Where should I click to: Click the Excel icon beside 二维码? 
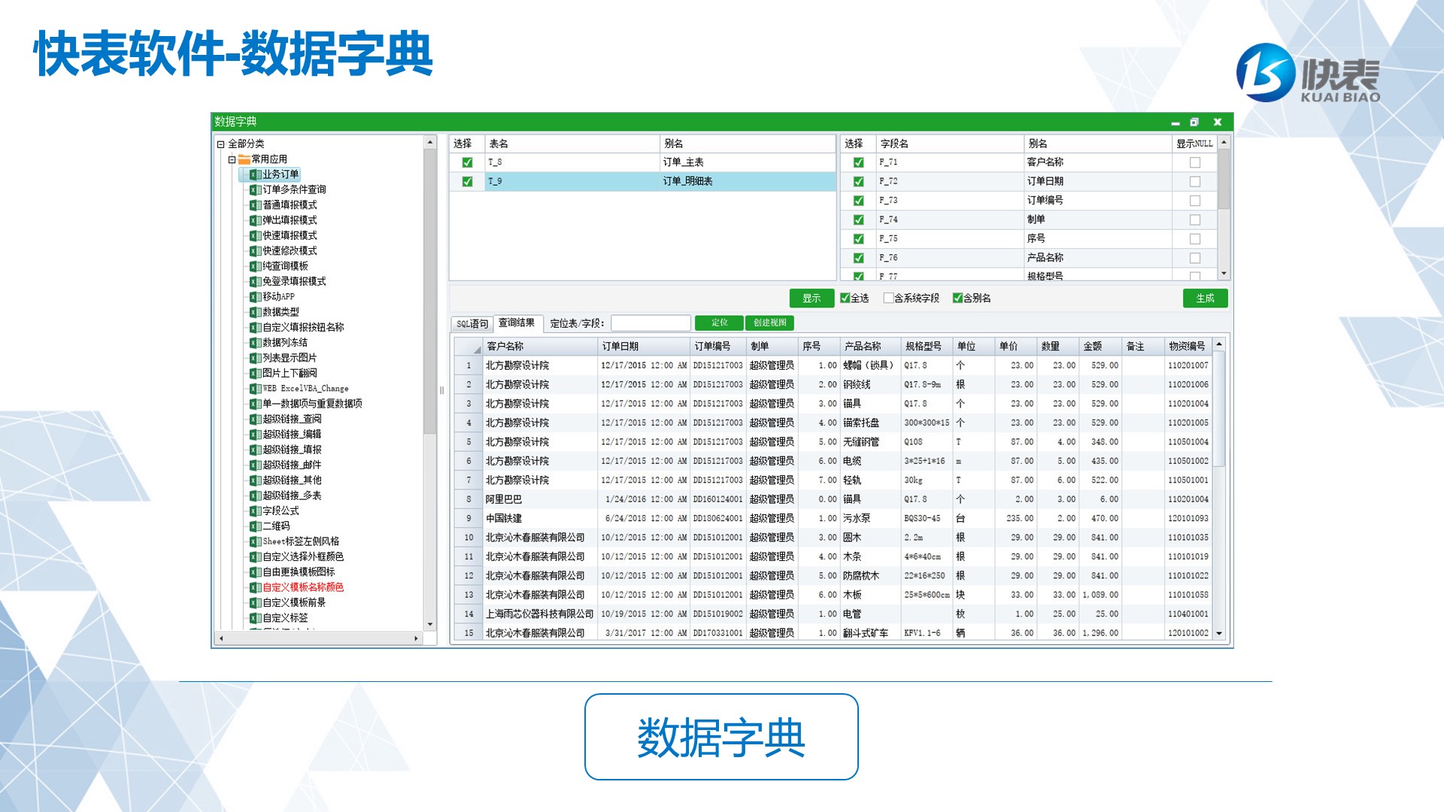point(255,526)
